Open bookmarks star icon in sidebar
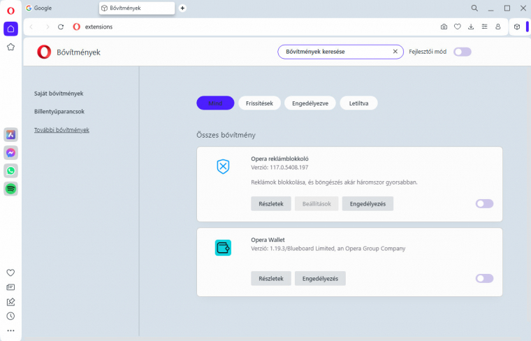 pos(10,47)
